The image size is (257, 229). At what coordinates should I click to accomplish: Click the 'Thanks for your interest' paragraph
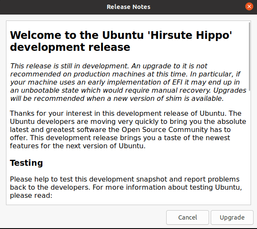tap(128, 129)
